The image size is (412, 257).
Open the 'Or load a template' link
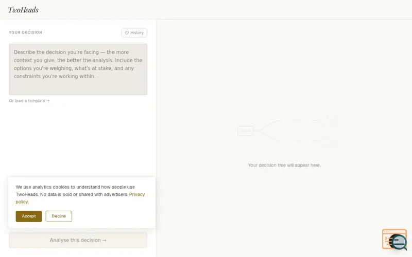click(29, 101)
